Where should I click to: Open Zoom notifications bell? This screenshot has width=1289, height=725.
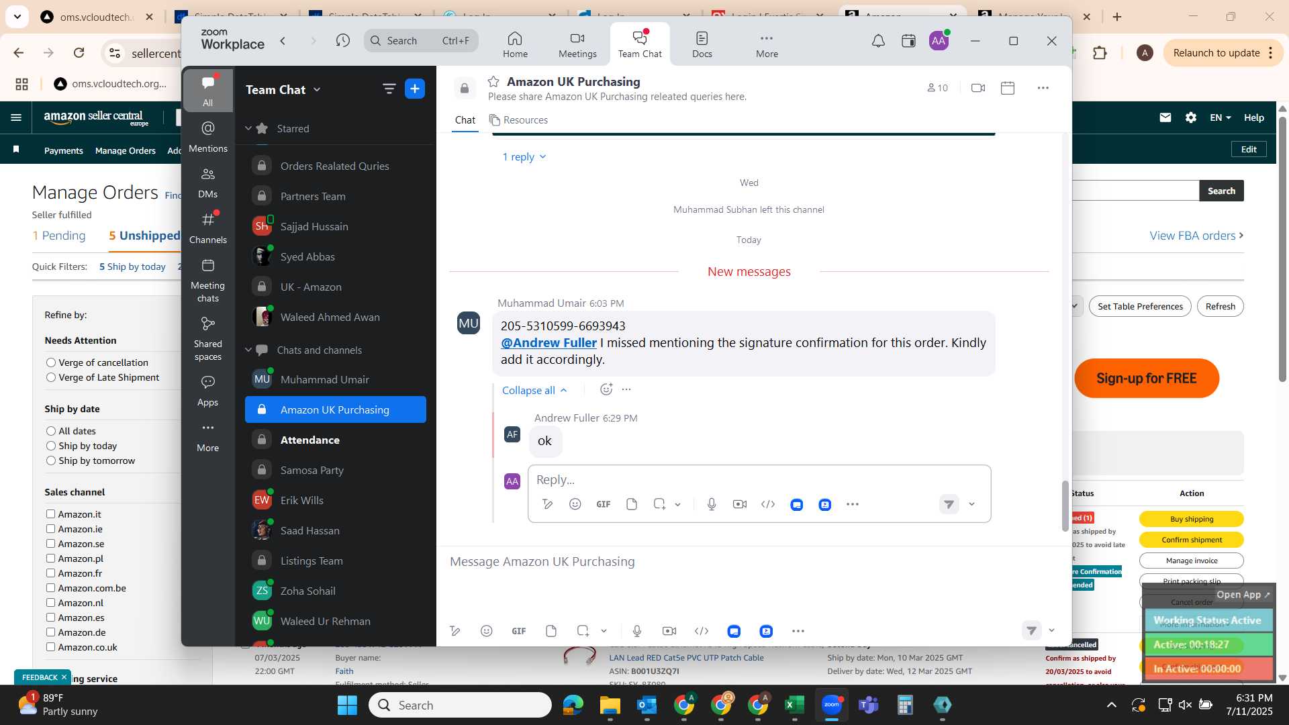[x=878, y=41]
